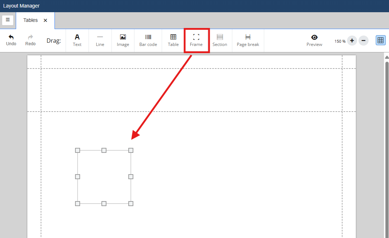Image resolution: width=389 pixels, height=238 pixels.
Task: Open the hamburger menu
Action: coord(8,20)
